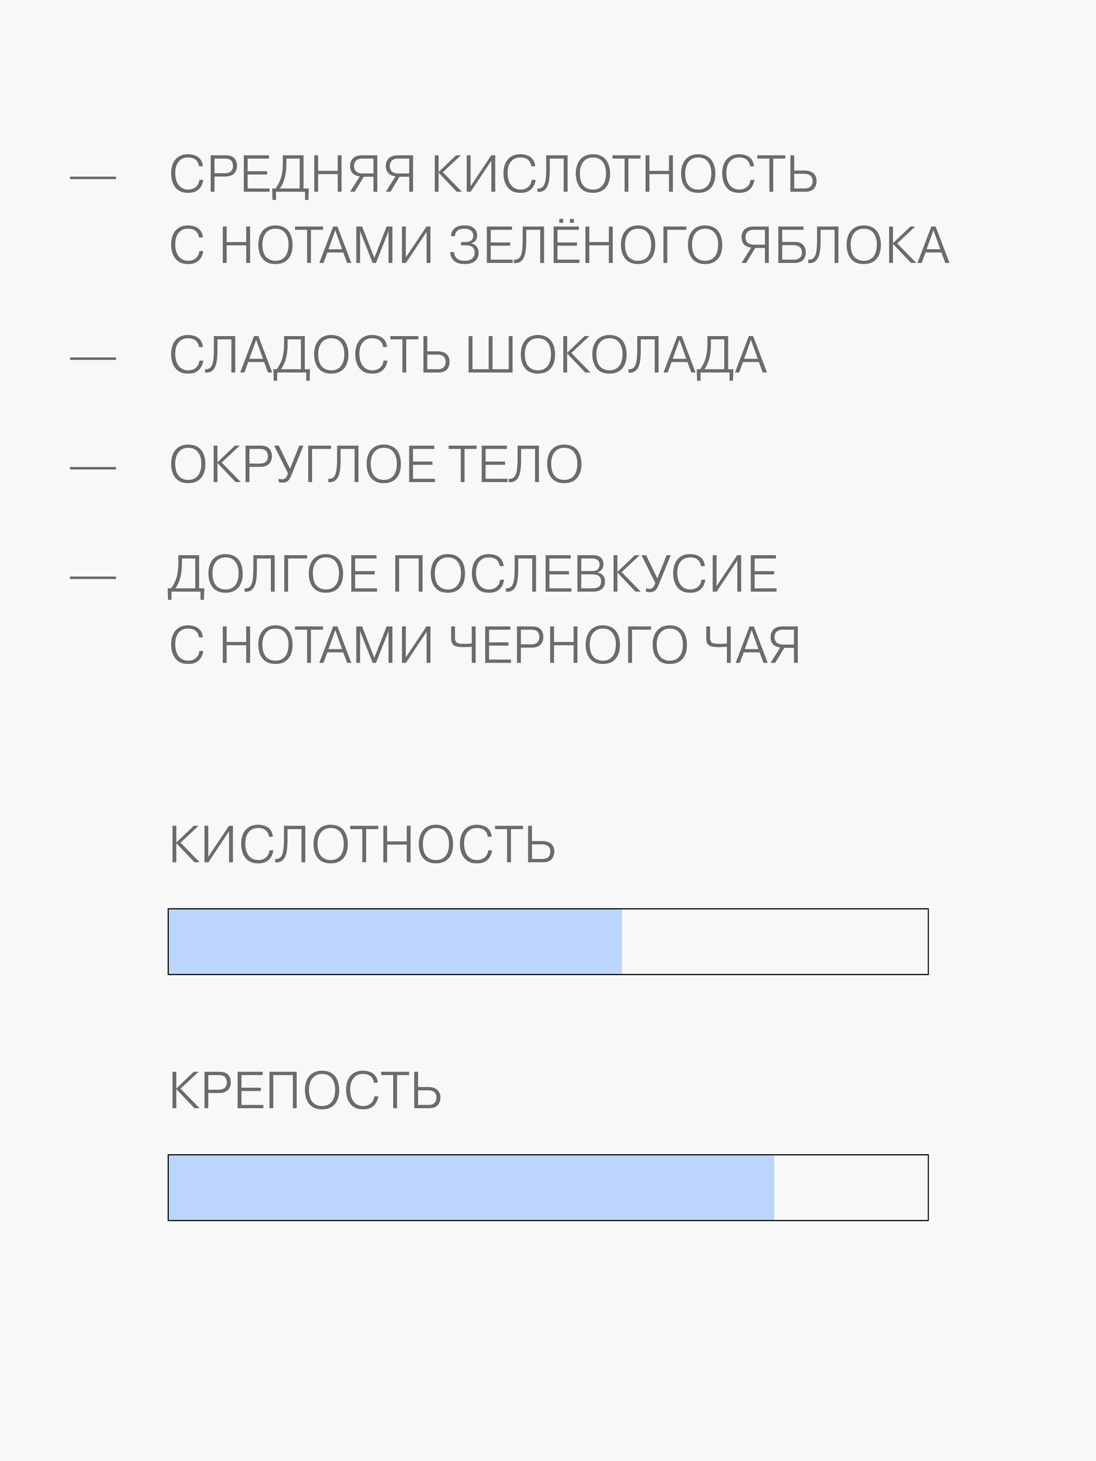This screenshot has height=1461, width=1096.
Task: Click the word ШОКОЛАДА
Action: click(615, 356)
